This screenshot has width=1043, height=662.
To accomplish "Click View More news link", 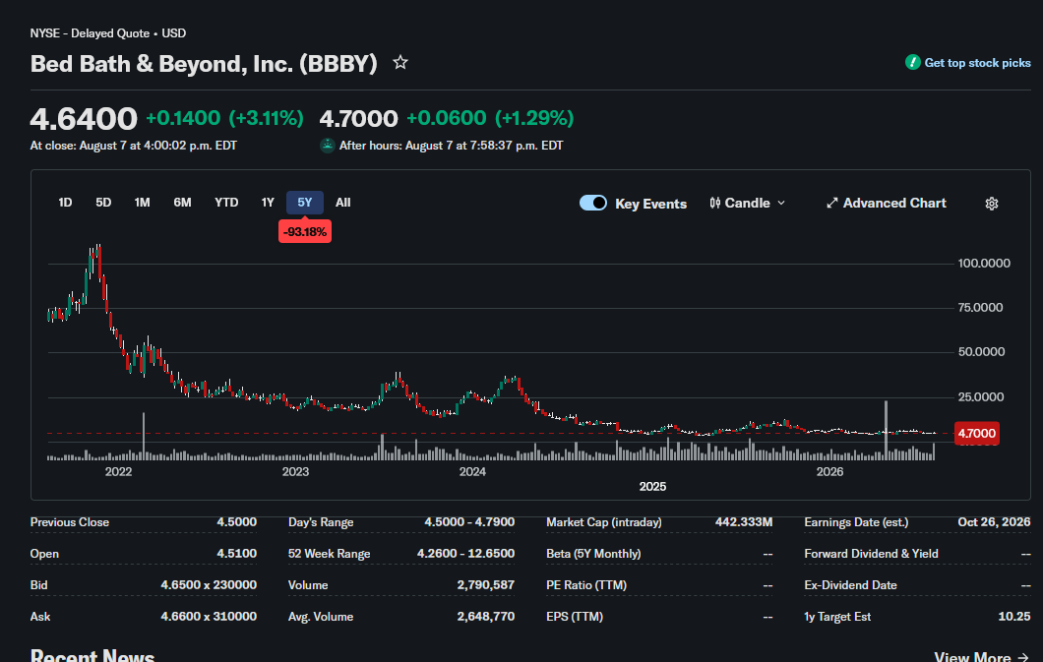I will pos(981,655).
